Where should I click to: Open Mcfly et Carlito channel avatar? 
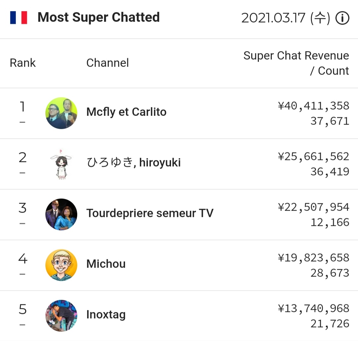point(61,113)
